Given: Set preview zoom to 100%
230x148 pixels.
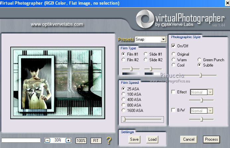Looking at the screenshot, I should coord(81,141).
